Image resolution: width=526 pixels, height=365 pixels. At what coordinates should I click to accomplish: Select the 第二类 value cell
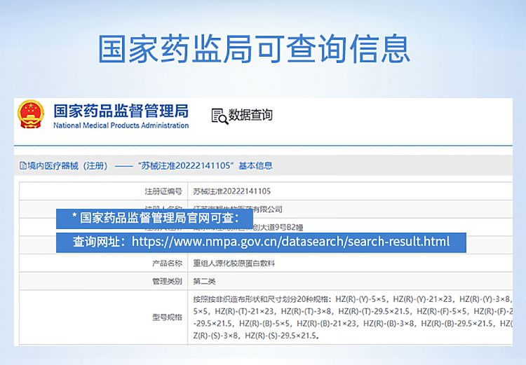(x=350, y=281)
